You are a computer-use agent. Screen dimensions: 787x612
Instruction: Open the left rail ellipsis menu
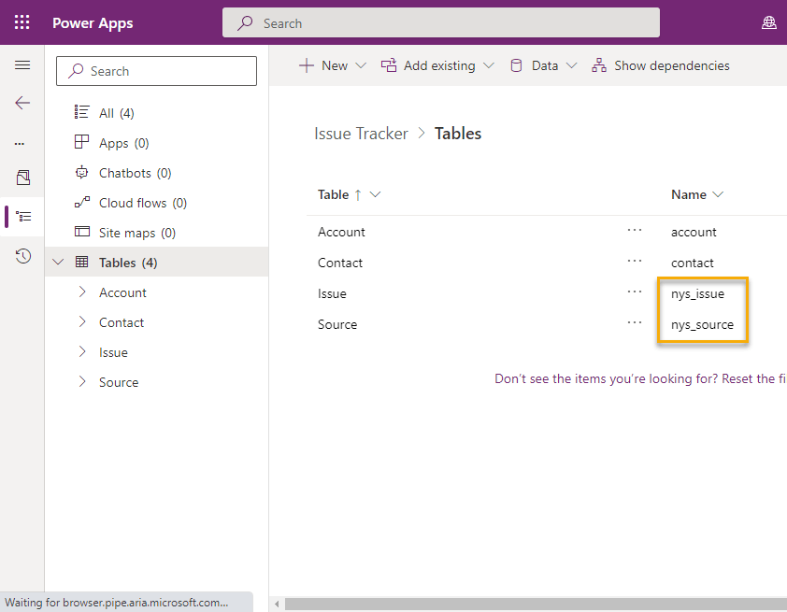coord(20,144)
